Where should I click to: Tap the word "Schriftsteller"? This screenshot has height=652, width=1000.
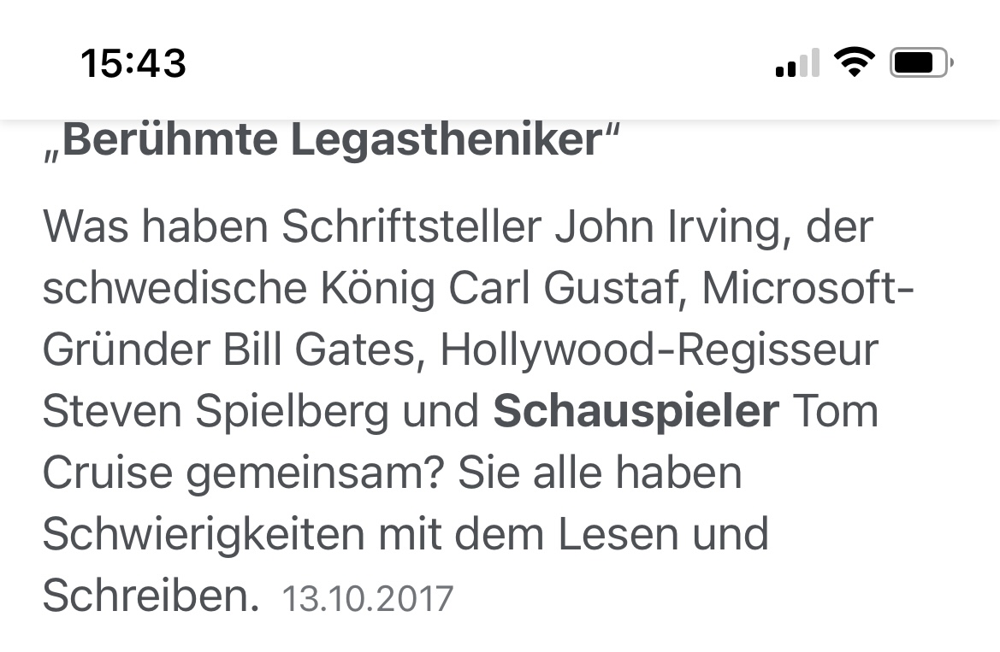[x=411, y=227]
